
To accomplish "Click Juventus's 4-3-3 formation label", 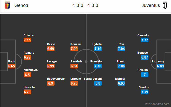I will pos(93,5).
